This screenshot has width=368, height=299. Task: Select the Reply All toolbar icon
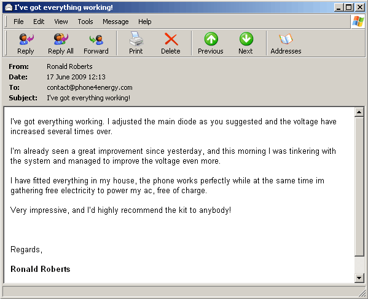click(61, 44)
